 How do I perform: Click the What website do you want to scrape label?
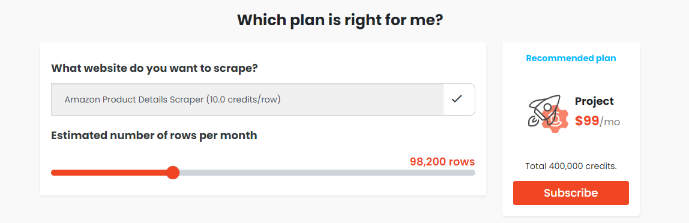tap(154, 68)
